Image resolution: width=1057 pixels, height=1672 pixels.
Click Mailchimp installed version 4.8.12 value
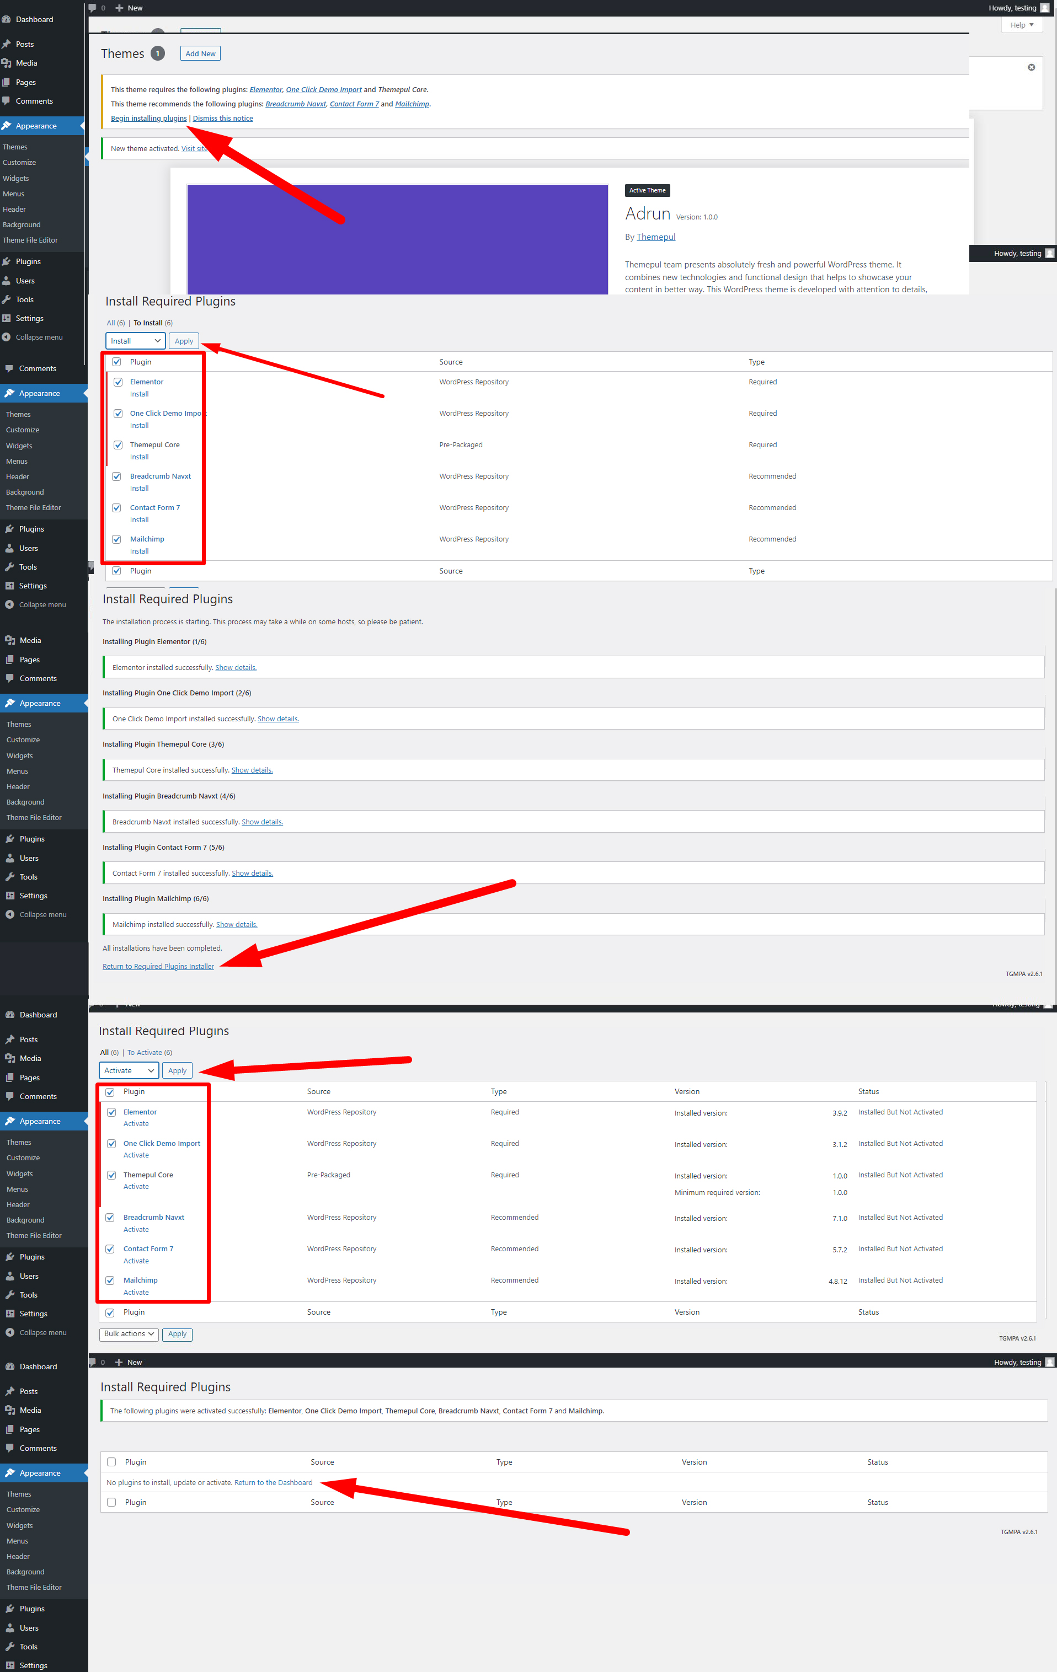(837, 1282)
